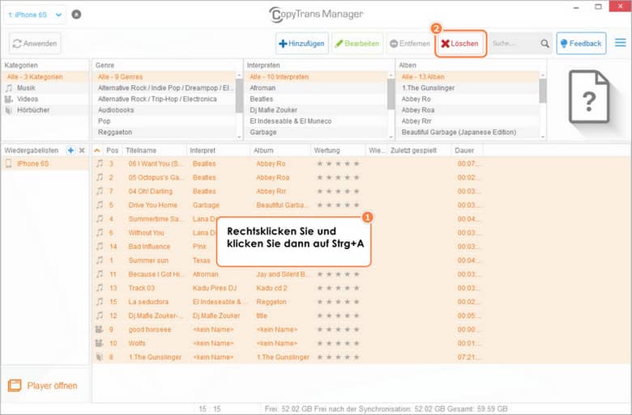Select track Drive You Home
Screen dimensions: 632x415
click(153, 205)
